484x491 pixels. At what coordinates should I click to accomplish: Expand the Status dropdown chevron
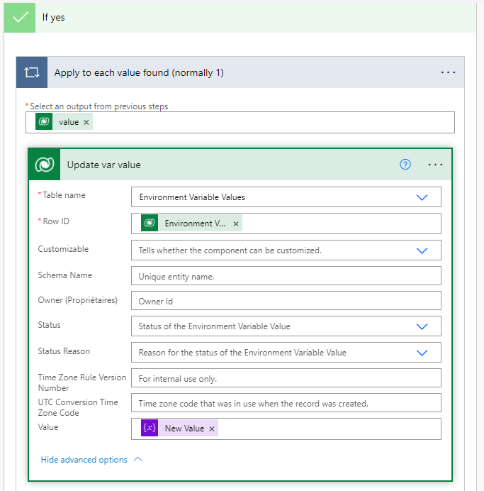point(422,326)
